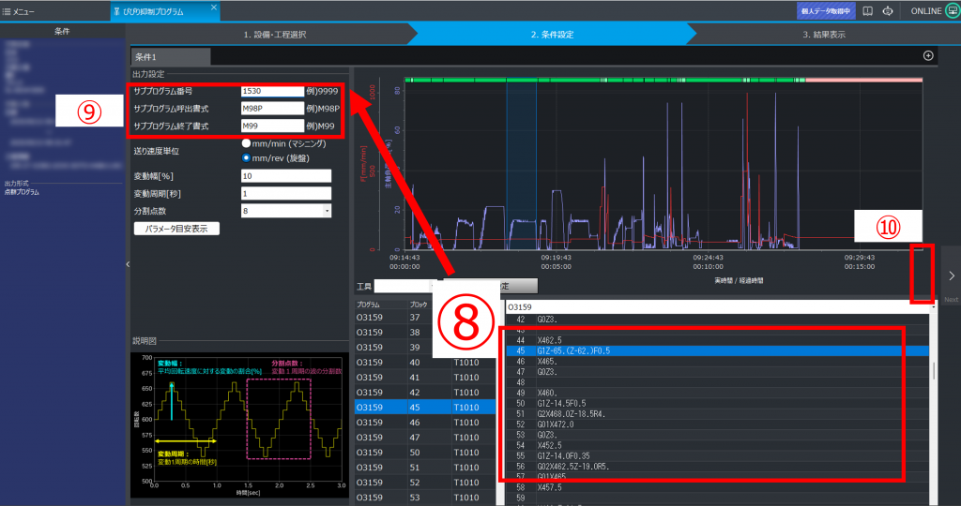Click the 個人データ取得中 status badge
Screen dimensions: 961x506
tap(826, 11)
